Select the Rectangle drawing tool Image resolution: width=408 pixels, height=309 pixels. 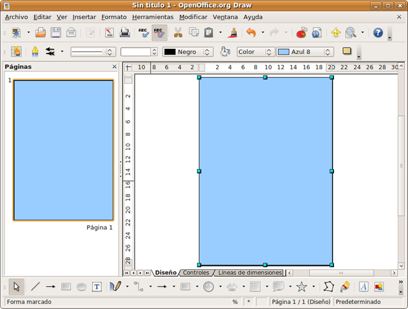[66, 287]
